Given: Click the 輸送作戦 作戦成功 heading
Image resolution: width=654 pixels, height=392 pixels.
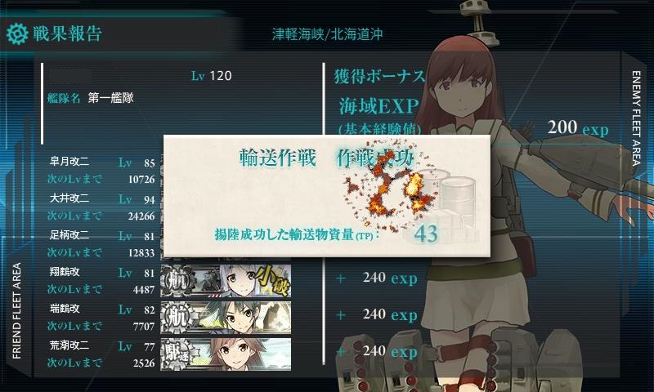Looking at the screenshot, I should [x=326, y=158].
